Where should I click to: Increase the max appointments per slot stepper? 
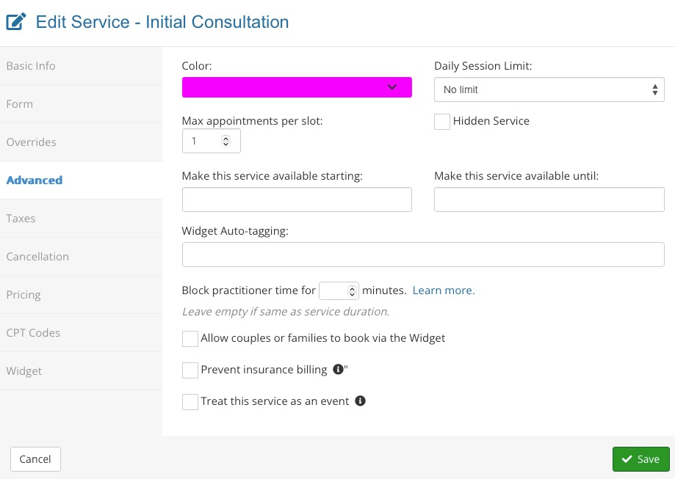(x=225, y=138)
